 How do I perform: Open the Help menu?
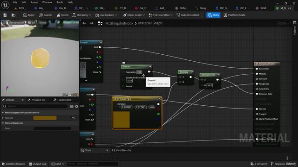pyautogui.click(x=70, y=2)
